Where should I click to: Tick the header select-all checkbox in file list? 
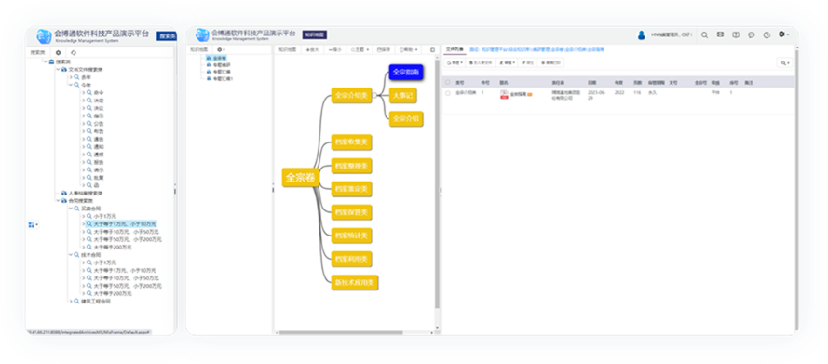point(448,82)
